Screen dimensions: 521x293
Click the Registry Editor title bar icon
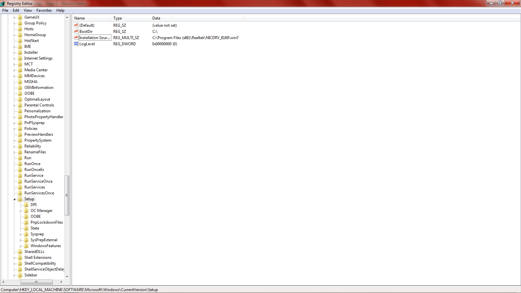3,4
